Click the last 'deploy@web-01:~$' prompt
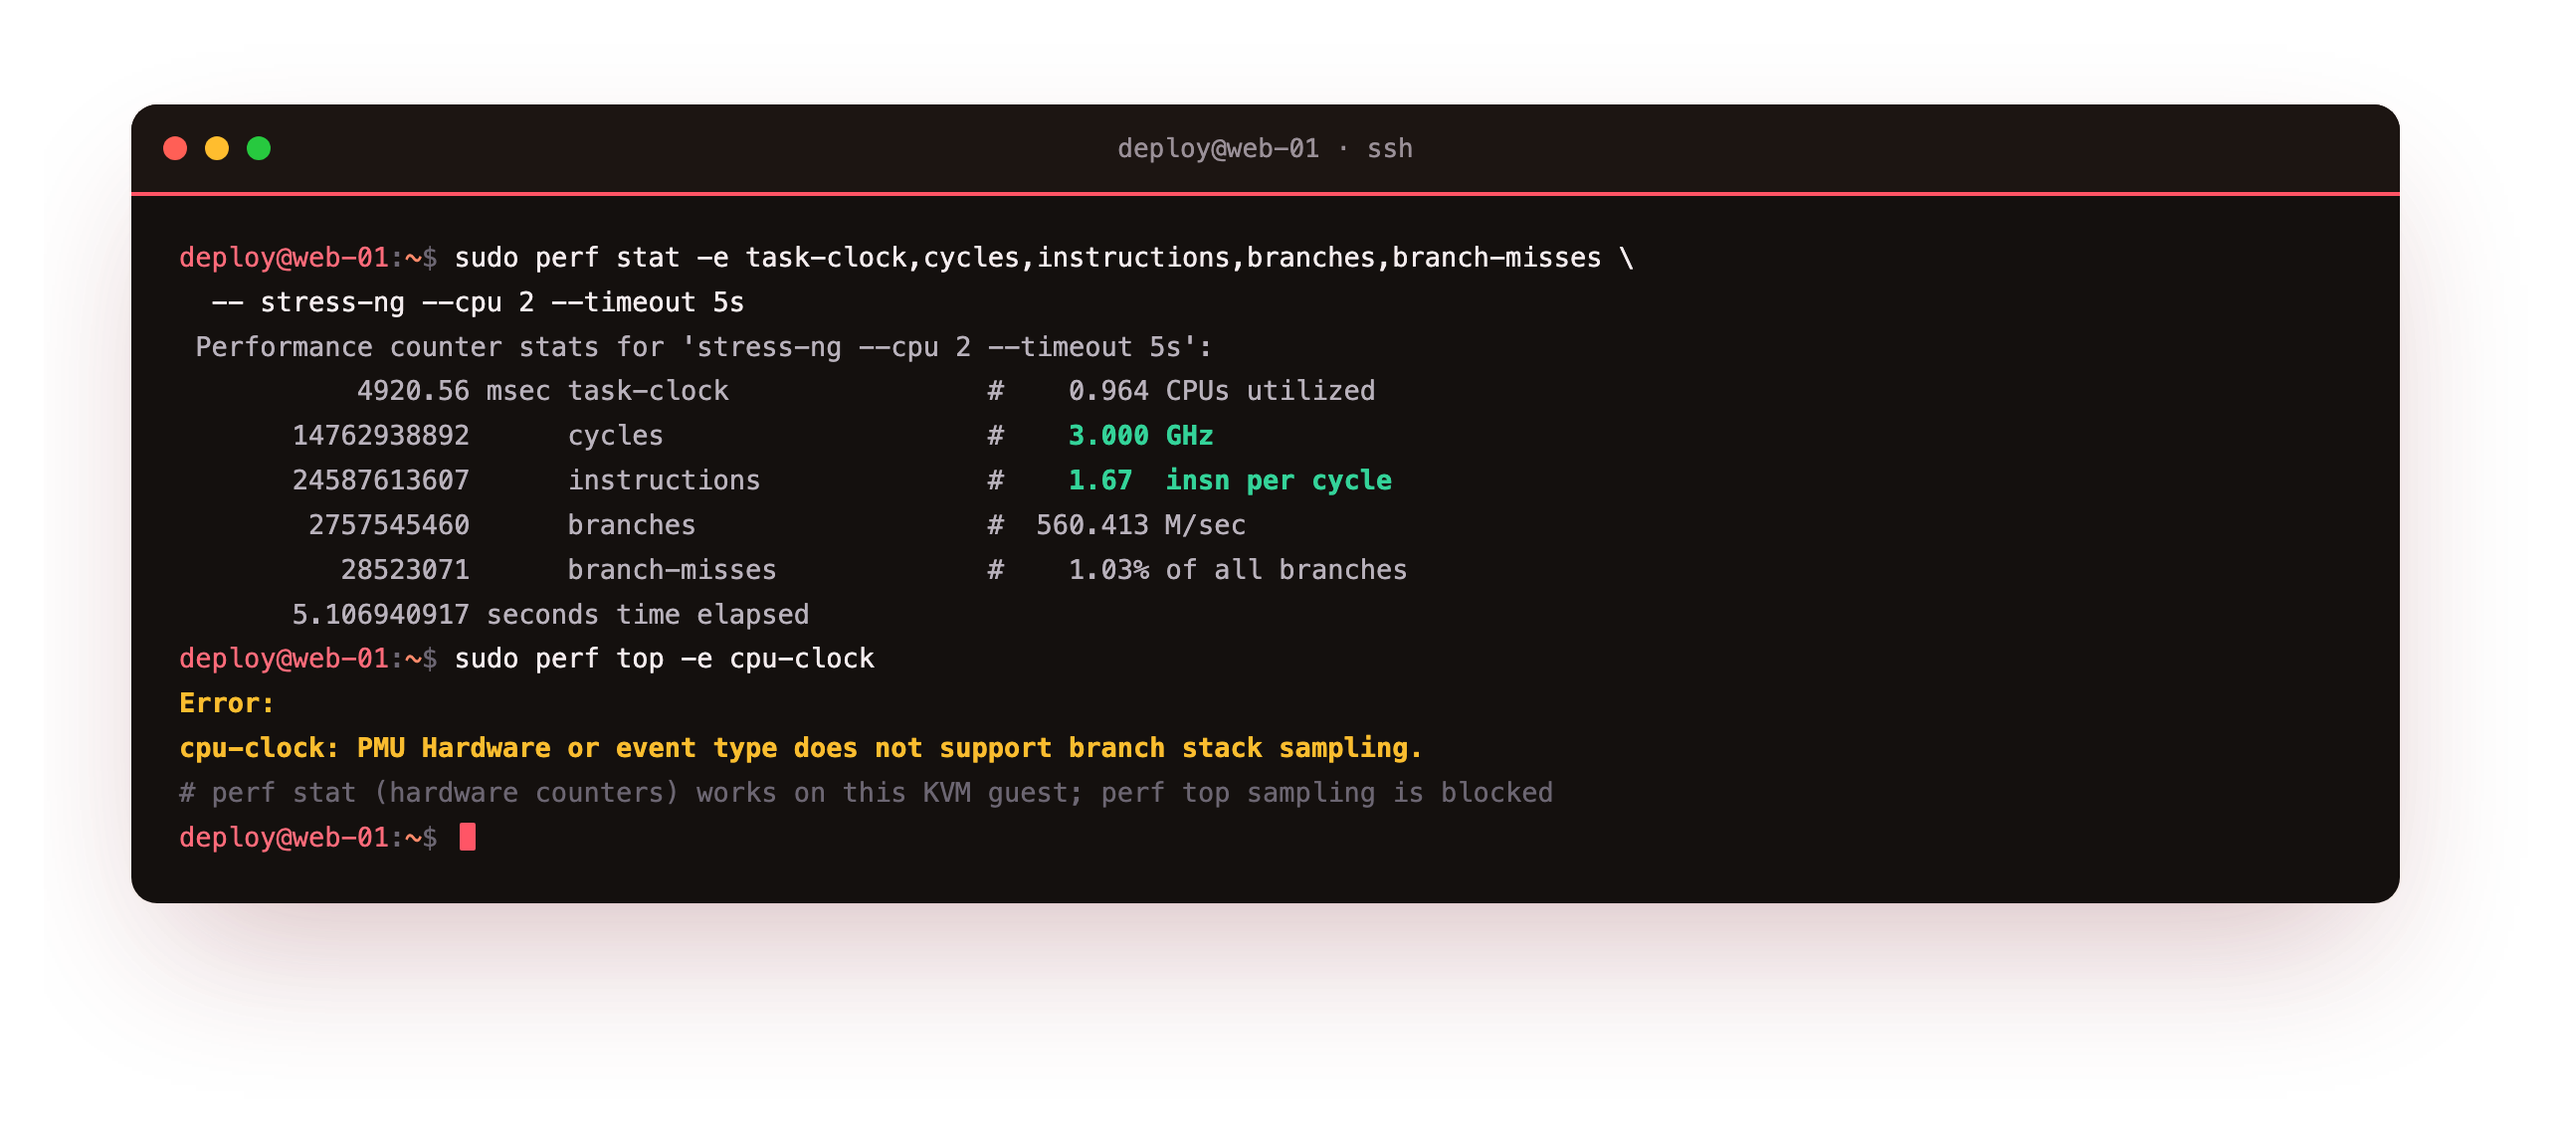 [307, 839]
